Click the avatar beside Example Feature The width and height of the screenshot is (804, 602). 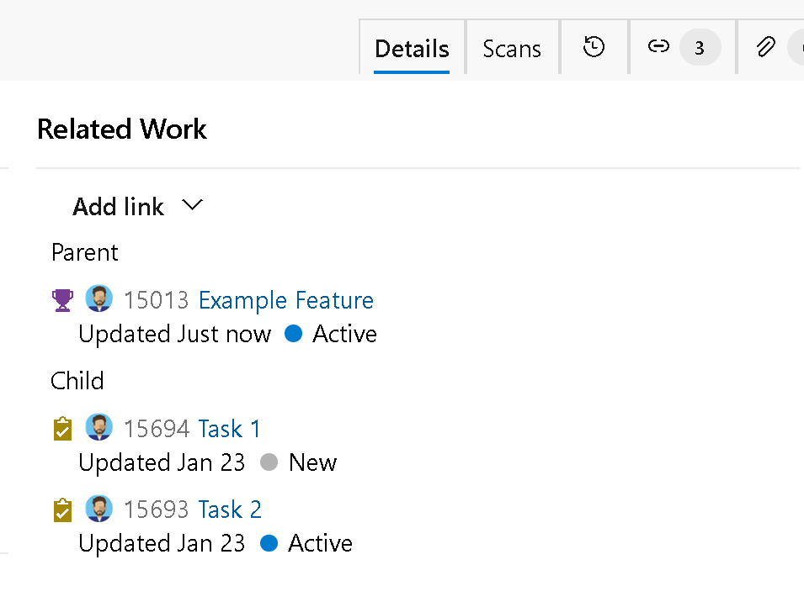click(99, 298)
